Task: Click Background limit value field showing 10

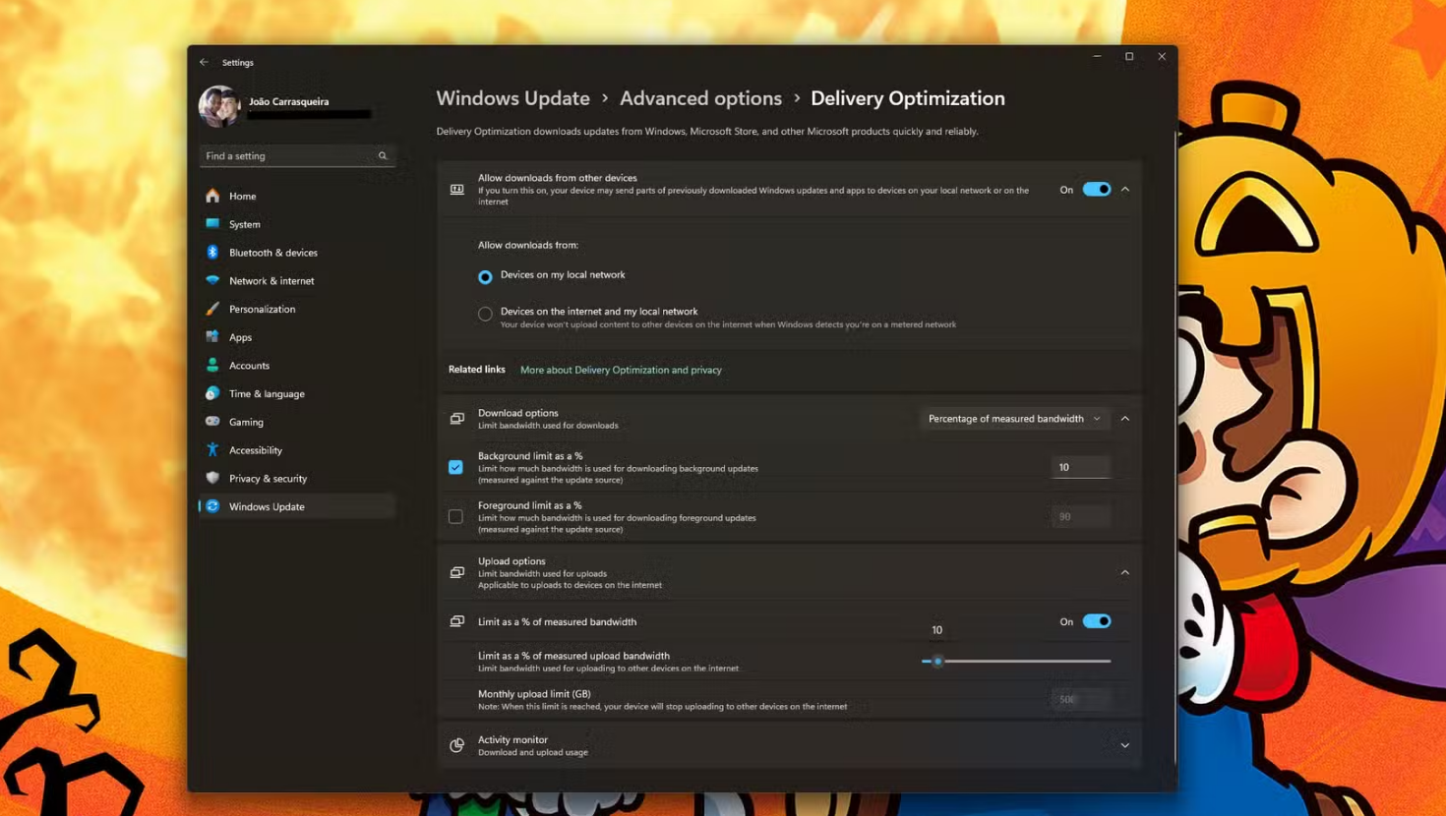Action: point(1080,467)
